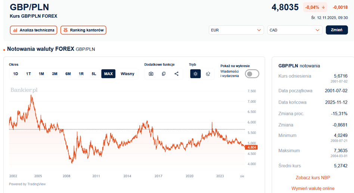Screen dimensions: 354x193
Task: Open the Zobacz kurs NBP link
Action: [313, 178]
